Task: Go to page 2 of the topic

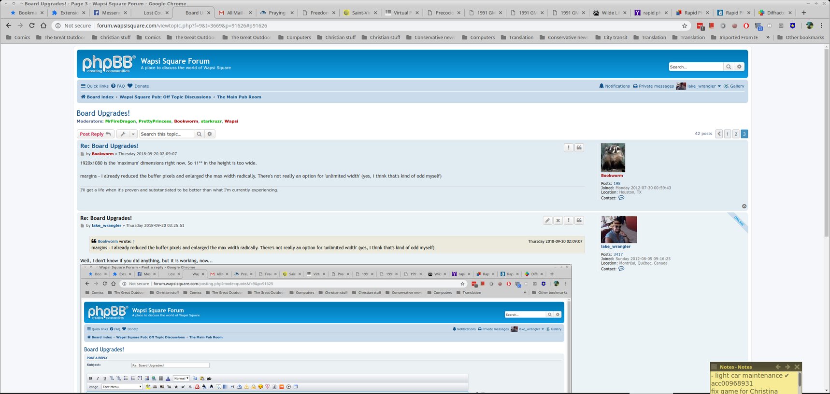Action: pos(736,134)
